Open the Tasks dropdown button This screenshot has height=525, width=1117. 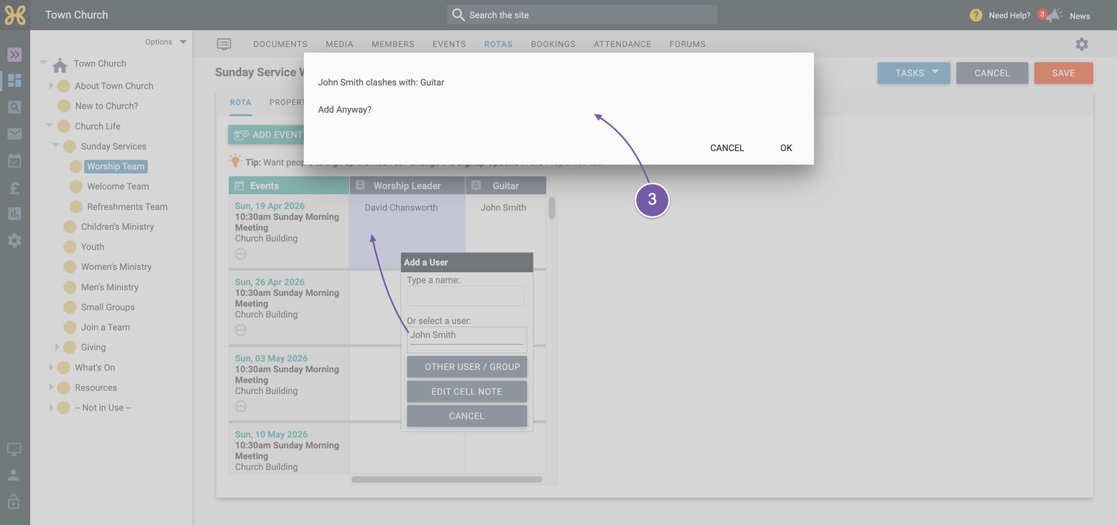[914, 73]
